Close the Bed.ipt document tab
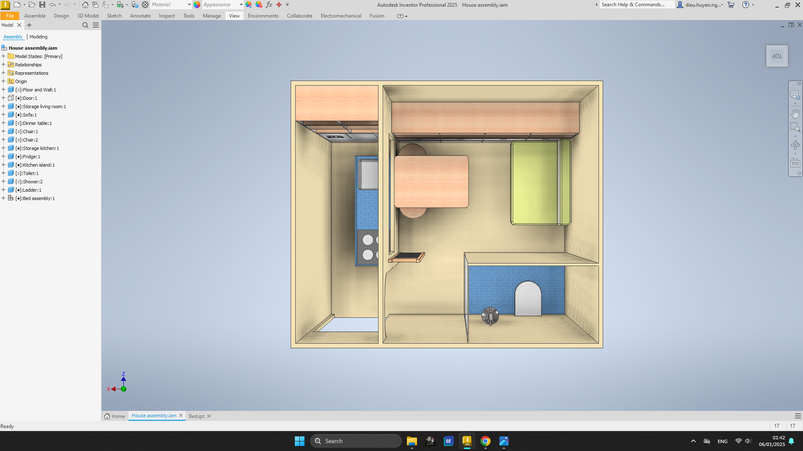This screenshot has width=803, height=451. (209, 416)
